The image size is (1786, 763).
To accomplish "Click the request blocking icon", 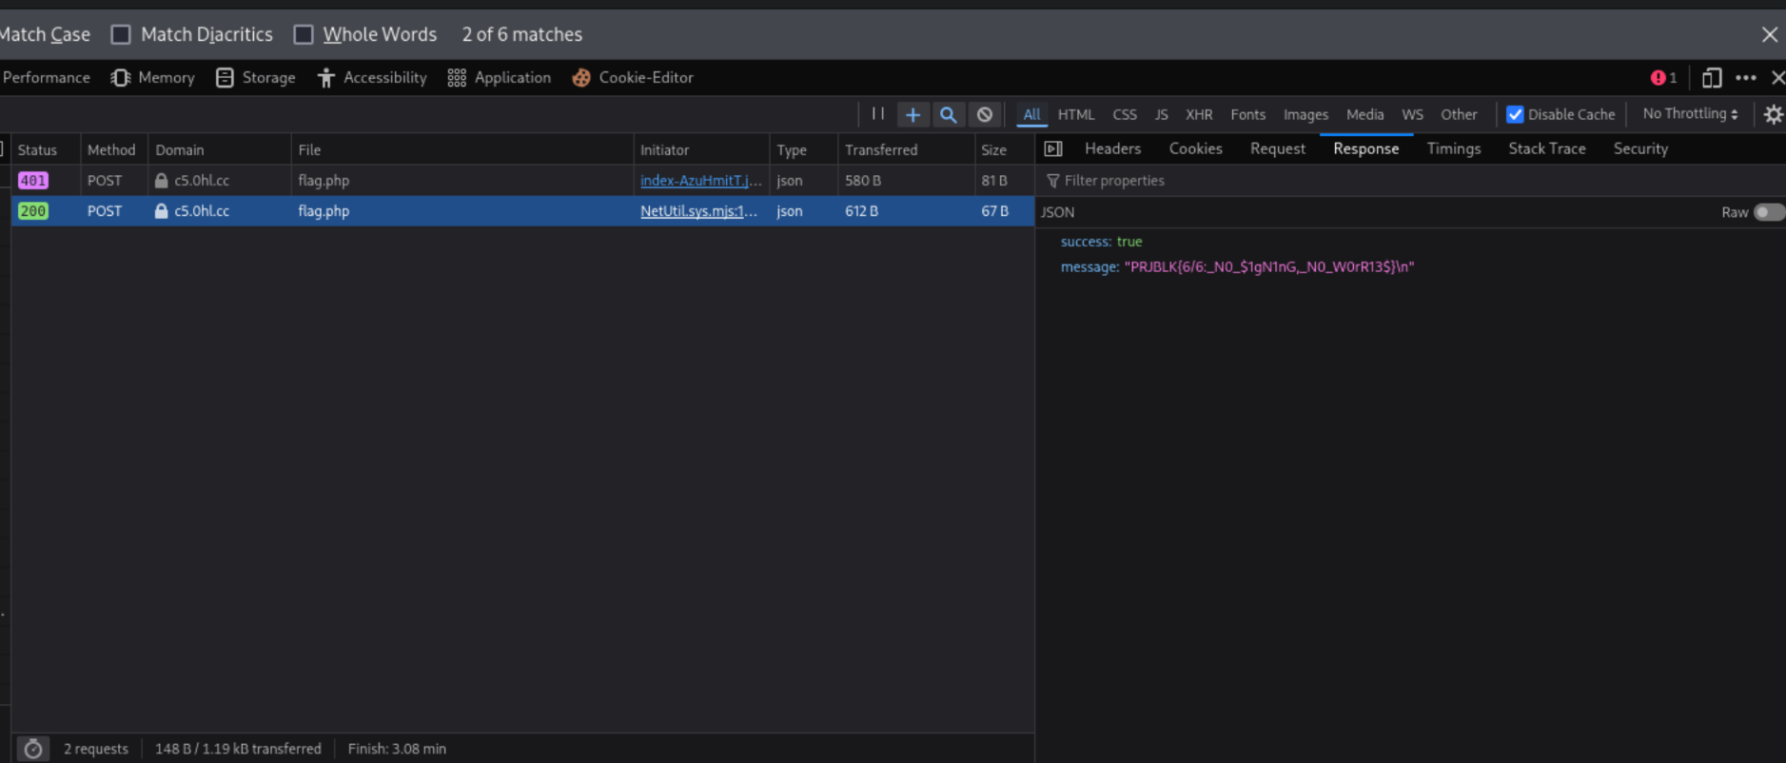I will point(984,114).
